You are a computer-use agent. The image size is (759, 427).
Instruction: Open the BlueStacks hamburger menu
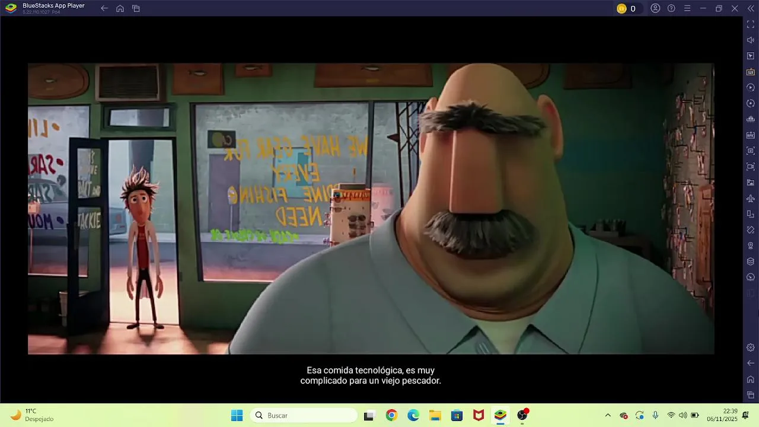pyautogui.click(x=687, y=8)
